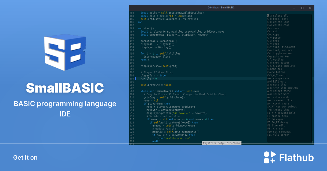Select 'C-z undo' in the help panel

coord(273,41)
